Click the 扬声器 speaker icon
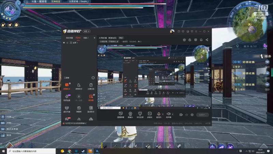The height and width of the screenshot is (154, 273). [168, 115]
